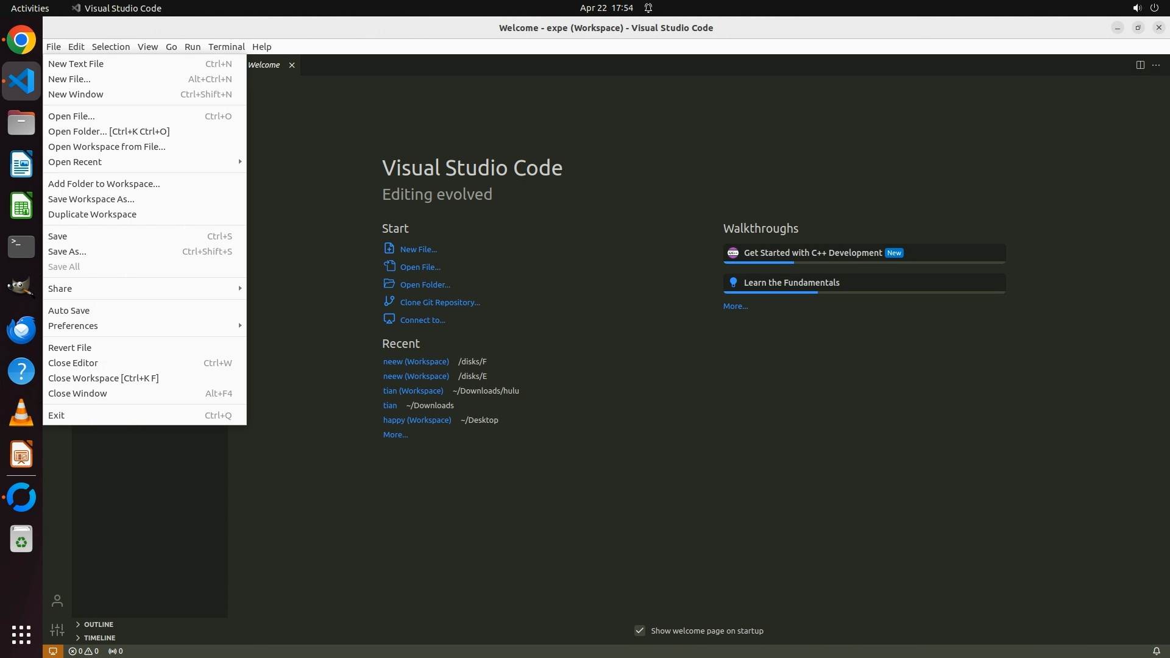Viewport: 1170px width, 658px height.
Task: Open notifications bell in status bar
Action: (1156, 651)
